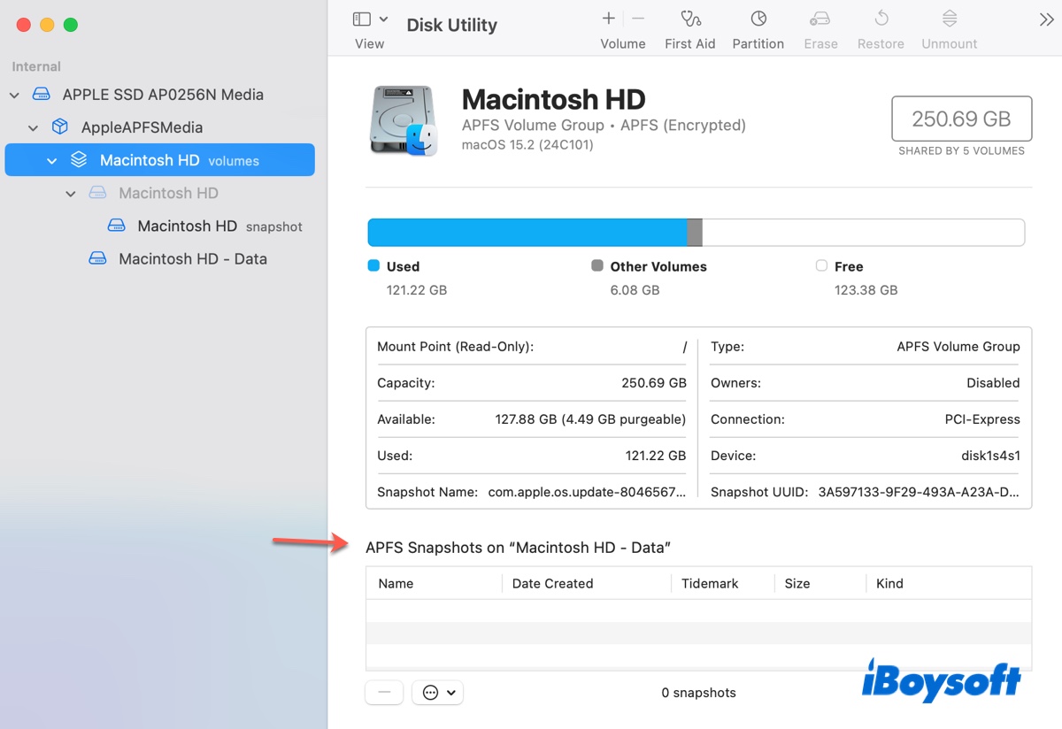Add a new Volume with the plus icon
The image size is (1062, 729).
(x=608, y=18)
